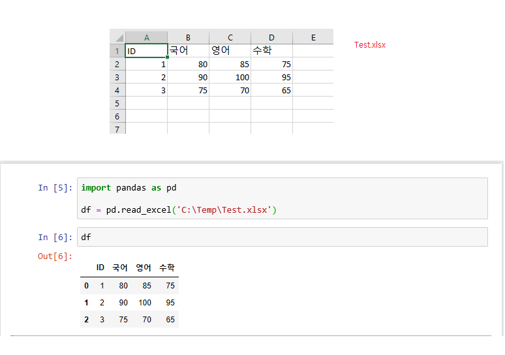The height and width of the screenshot is (355, 505).
Task: Select column E header
Action: point(313,37)
